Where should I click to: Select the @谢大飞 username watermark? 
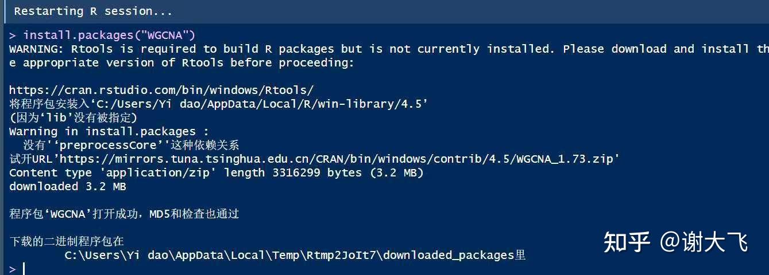click(x=704, y=242)
